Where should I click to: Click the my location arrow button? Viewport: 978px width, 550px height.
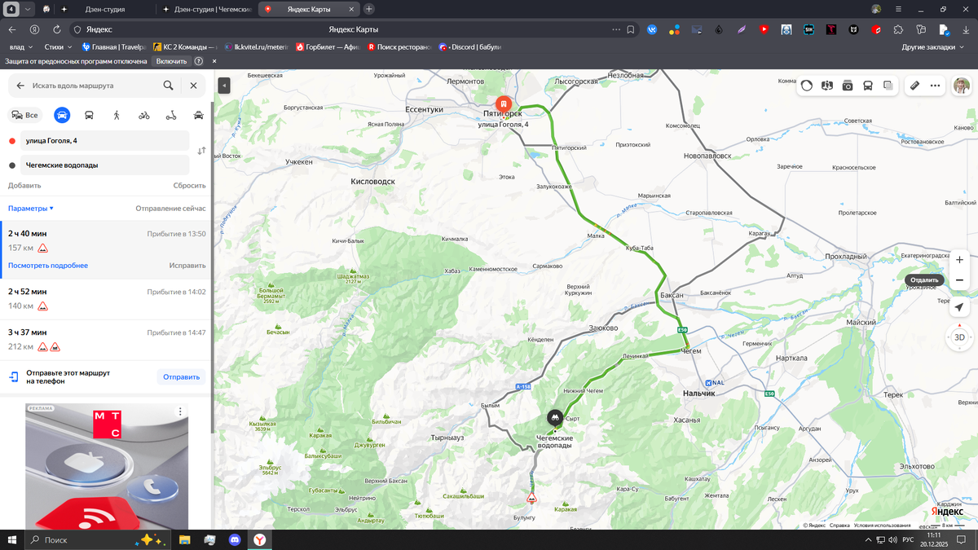point(960,307)
